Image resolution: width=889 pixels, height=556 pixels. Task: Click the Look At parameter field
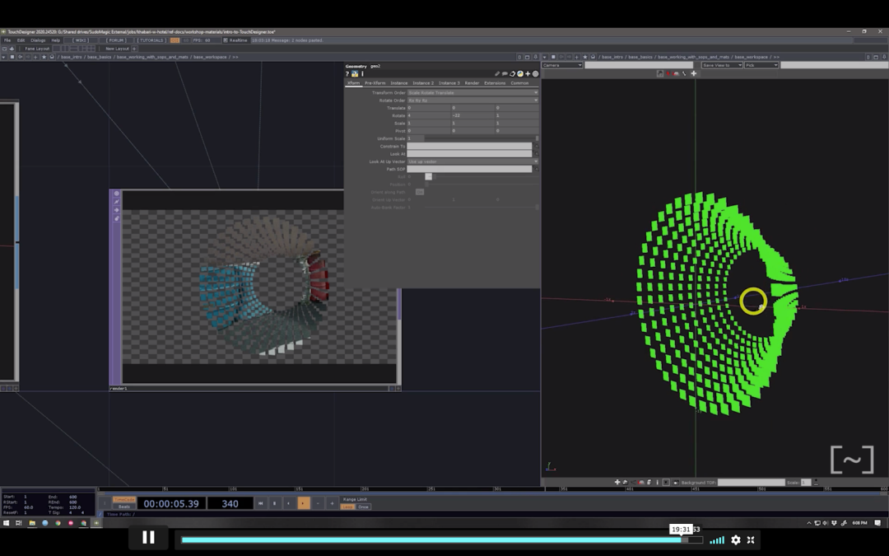pyautogui.click(x=470, y=154)
